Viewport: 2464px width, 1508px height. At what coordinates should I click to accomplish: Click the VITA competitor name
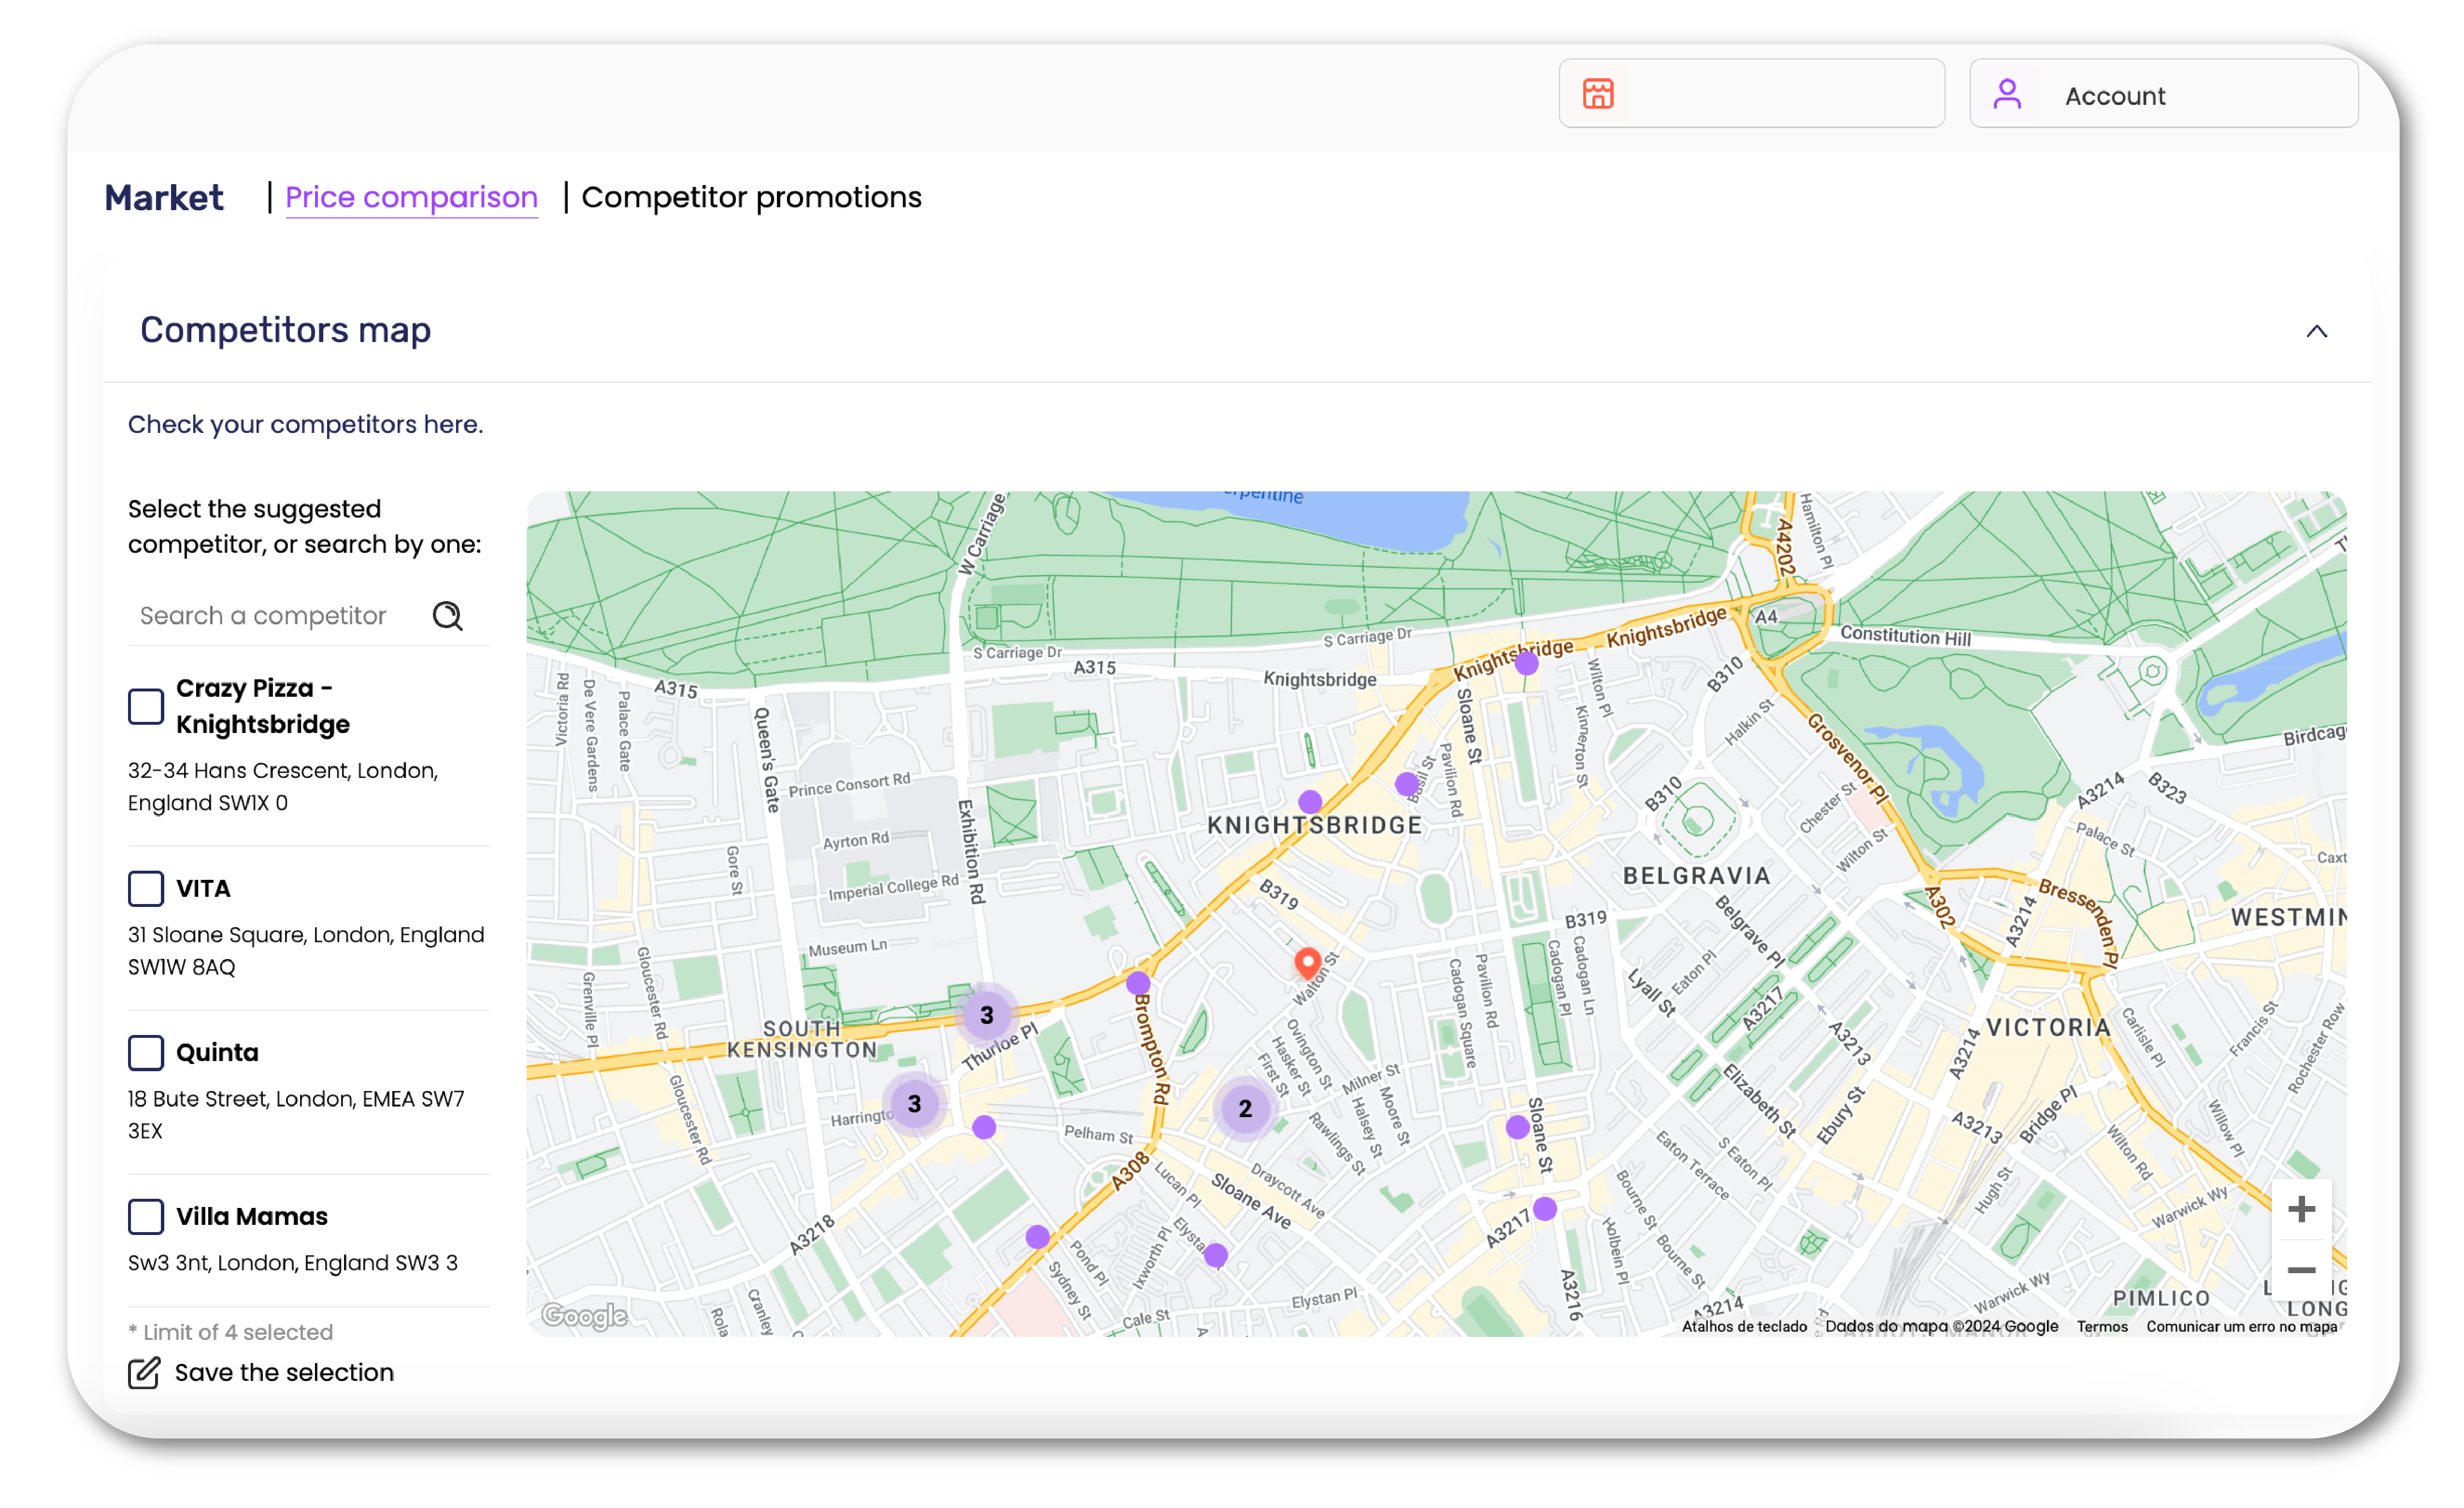203,888
